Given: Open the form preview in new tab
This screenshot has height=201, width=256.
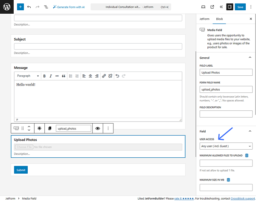Looking at the screenshot, I should point(212,7).
